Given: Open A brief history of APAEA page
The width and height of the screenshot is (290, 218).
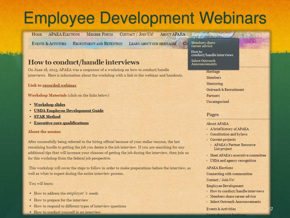Looking at the screenshot, I should pyautogui.click(x=229, y=129).
